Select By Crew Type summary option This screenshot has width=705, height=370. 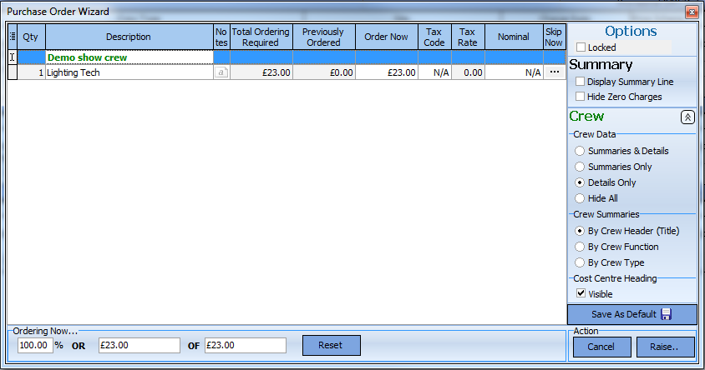(x=581, y=262)
